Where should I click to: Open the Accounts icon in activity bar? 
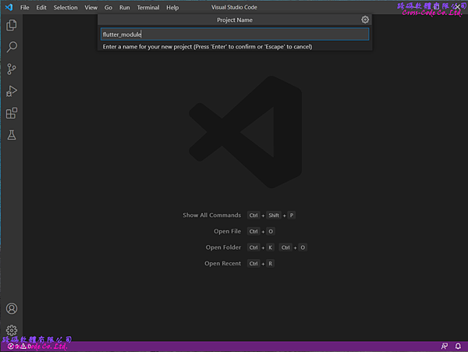(12, 308)
